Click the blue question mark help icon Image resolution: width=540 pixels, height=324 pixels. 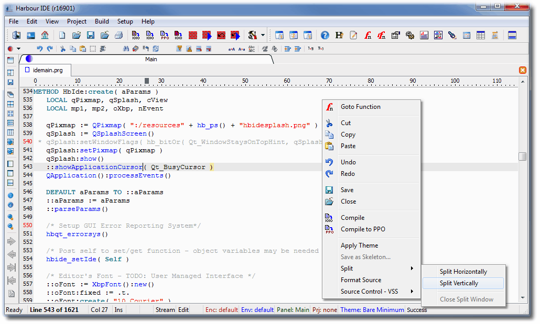pos(325,36)
